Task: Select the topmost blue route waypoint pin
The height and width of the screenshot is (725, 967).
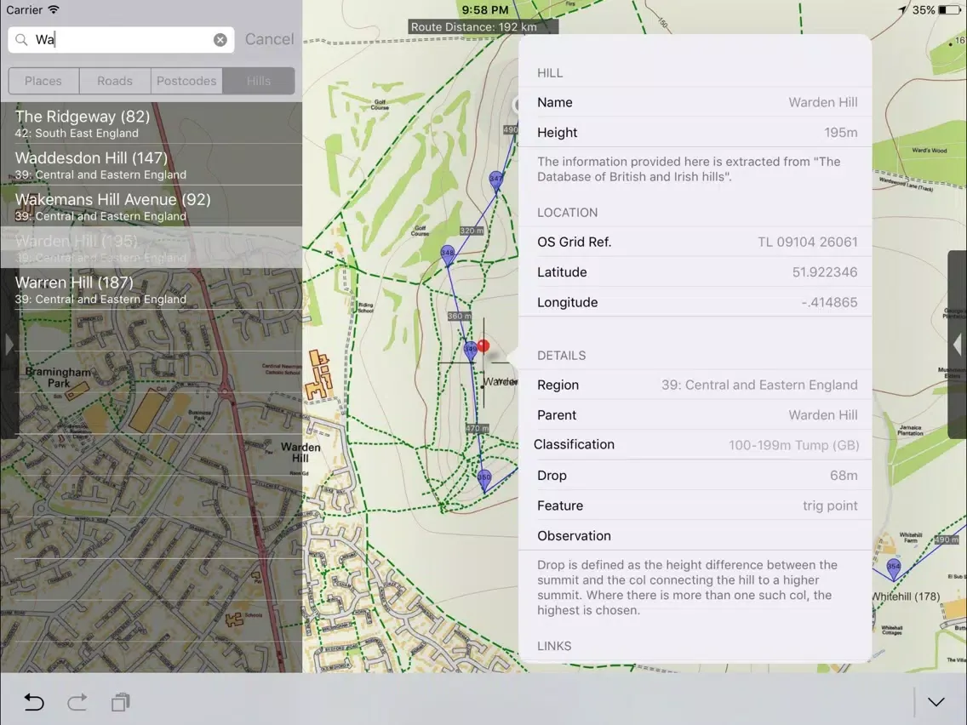Action: 495,180
